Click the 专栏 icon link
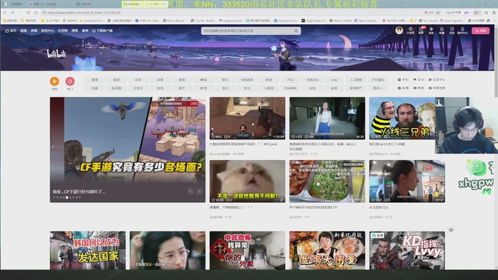Viewport: 498px width, 280px height. pos(403,80)
